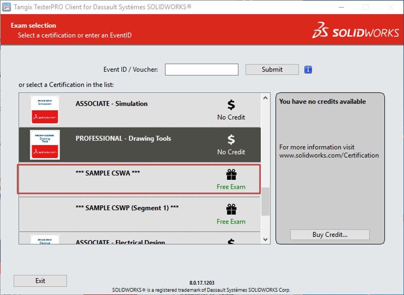Image resolution: width=404 pixels, height=295 pixels.
Task: Click the scrollbar down arrow
Action: (265, 239)
